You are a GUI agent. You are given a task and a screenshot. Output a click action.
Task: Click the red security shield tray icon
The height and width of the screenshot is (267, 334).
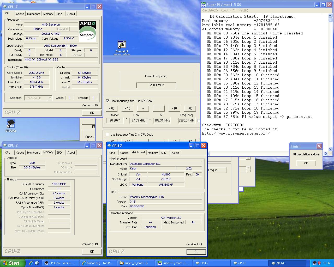319,263
